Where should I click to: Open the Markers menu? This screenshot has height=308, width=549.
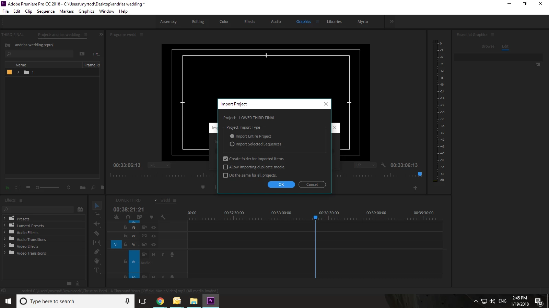[67, 11]
